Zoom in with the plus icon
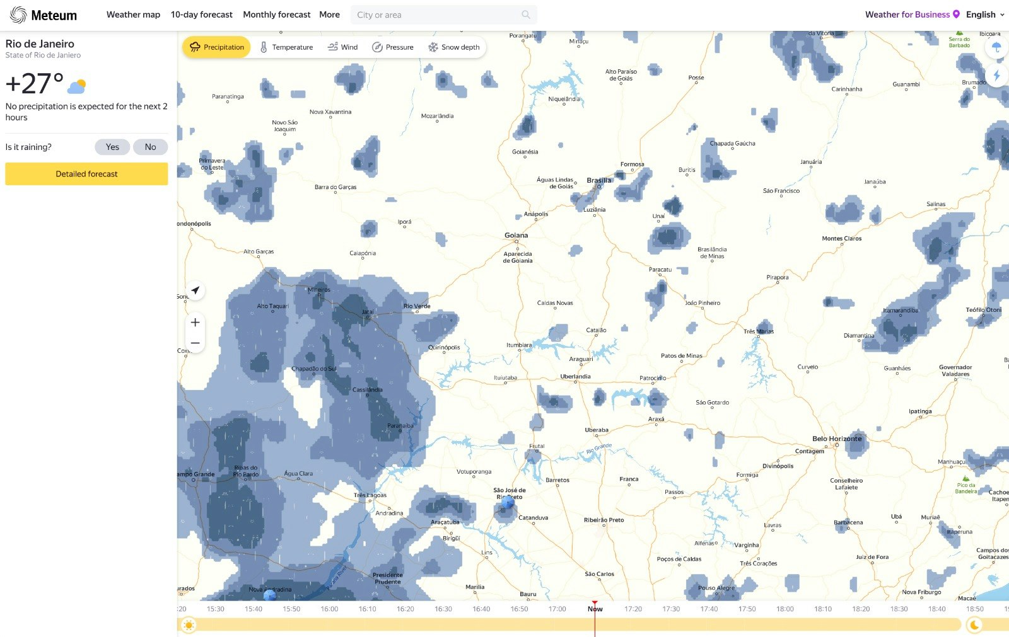This screenshot has width=1009, height=637. coord(195,323)
